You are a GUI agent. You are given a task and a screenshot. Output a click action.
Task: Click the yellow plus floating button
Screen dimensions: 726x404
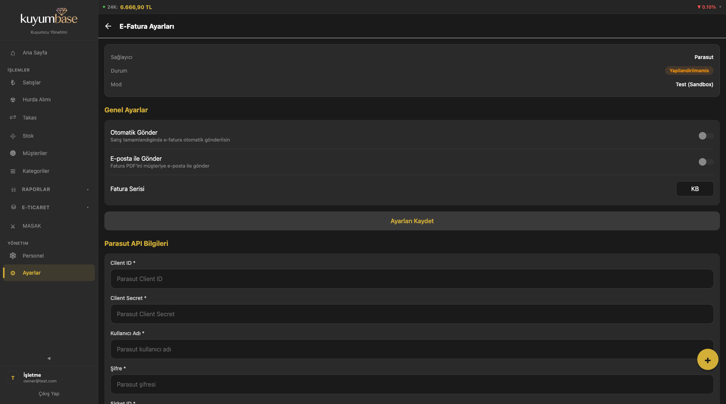point(707,360)
